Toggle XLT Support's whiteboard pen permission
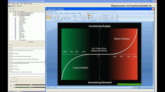165x92 pixels. click(x=17, y=15)
